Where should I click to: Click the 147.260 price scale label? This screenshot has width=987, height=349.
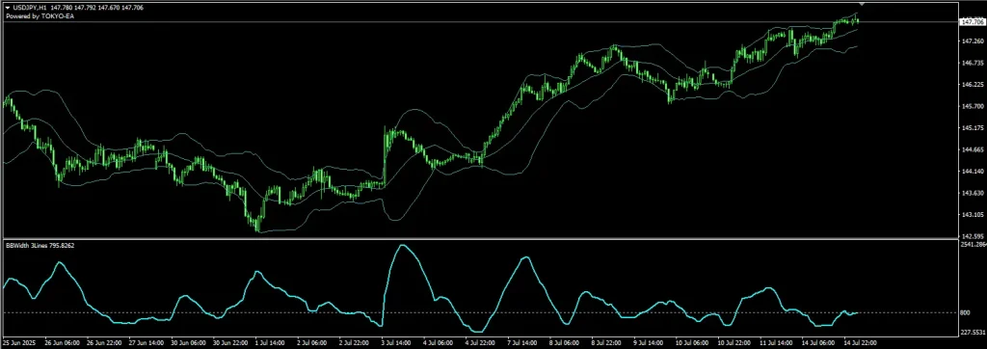(973, 41)
